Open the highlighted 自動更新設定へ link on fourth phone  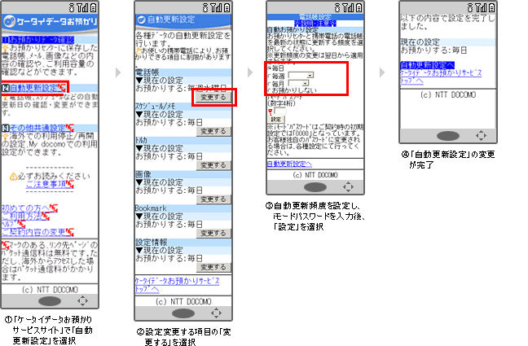point(427,65)
